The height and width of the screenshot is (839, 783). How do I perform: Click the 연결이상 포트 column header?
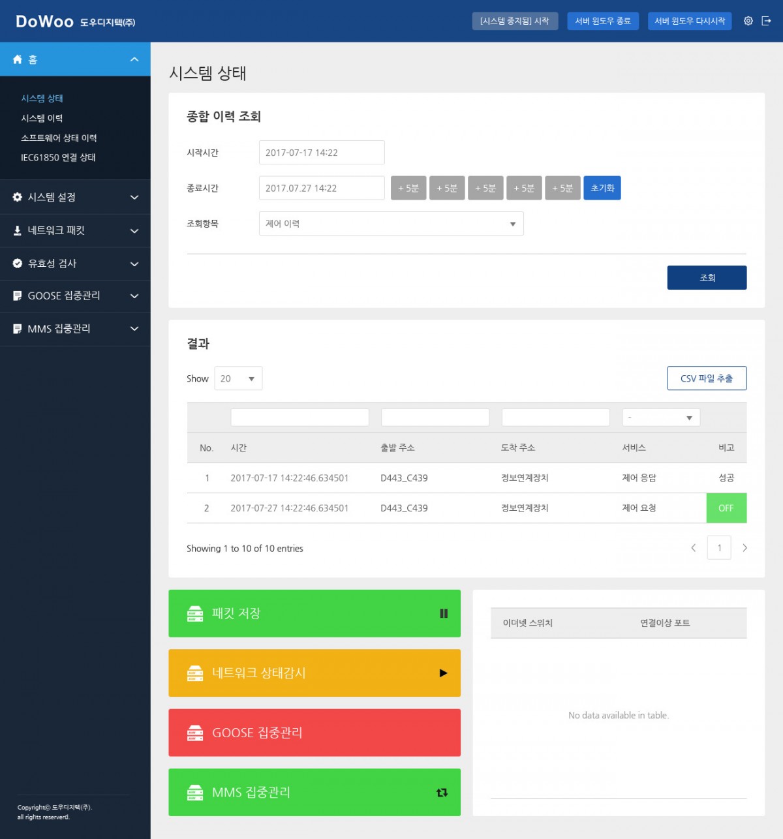665,623
